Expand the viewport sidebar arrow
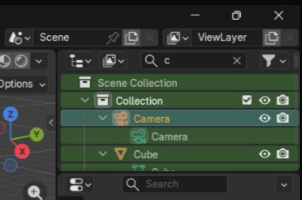 (x=51, y=123)
